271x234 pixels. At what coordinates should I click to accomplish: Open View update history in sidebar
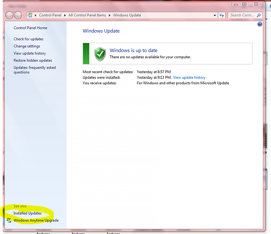pyautogui.click(x=30, y=53)
